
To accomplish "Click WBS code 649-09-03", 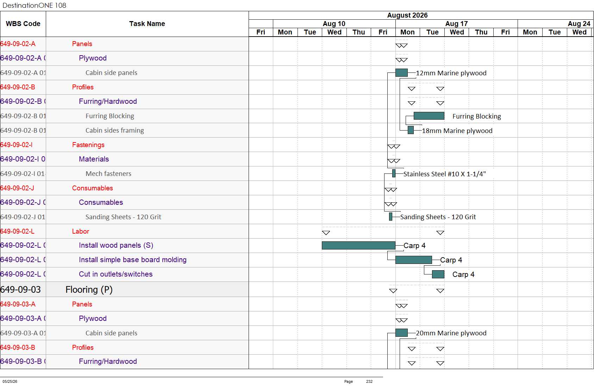I will click(x=20, y=290).
